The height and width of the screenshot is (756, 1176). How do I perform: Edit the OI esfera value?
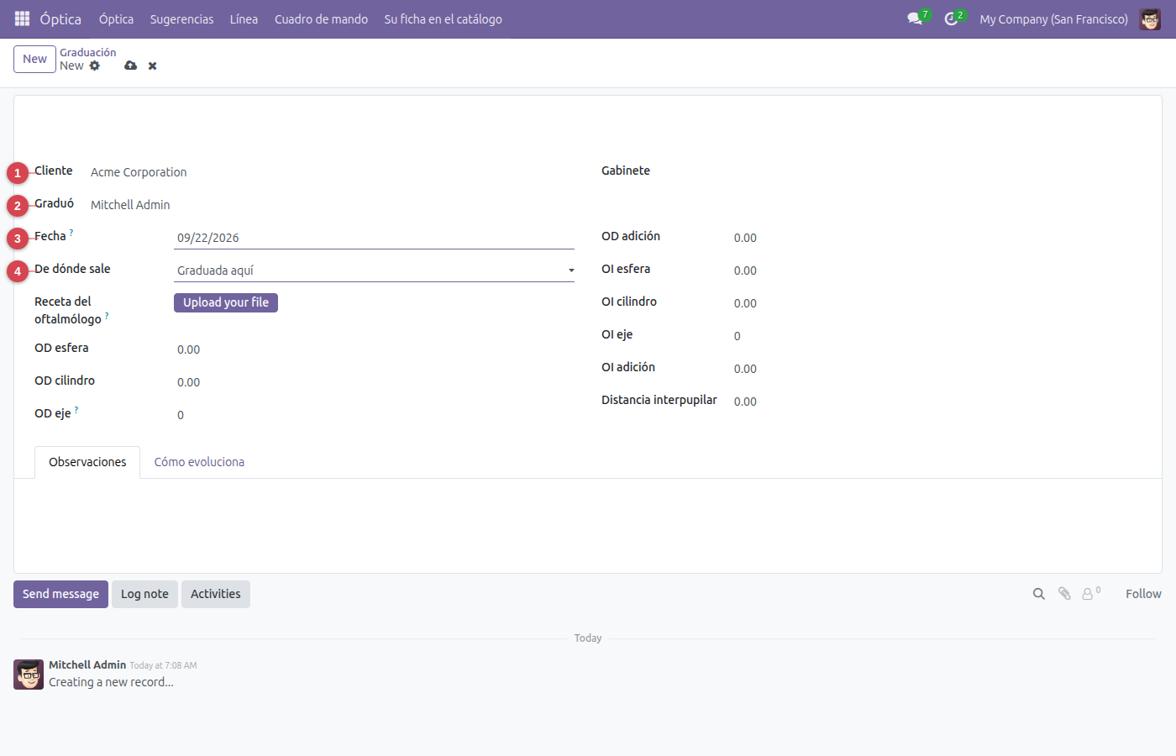(x=936, y=270)
